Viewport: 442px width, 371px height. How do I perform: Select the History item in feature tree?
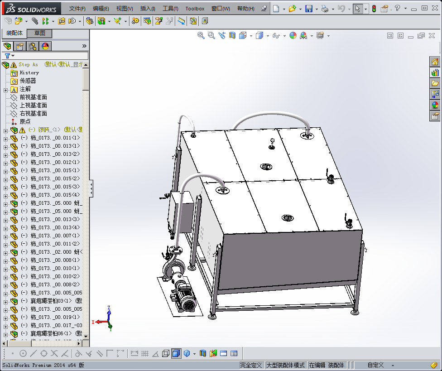29,73
